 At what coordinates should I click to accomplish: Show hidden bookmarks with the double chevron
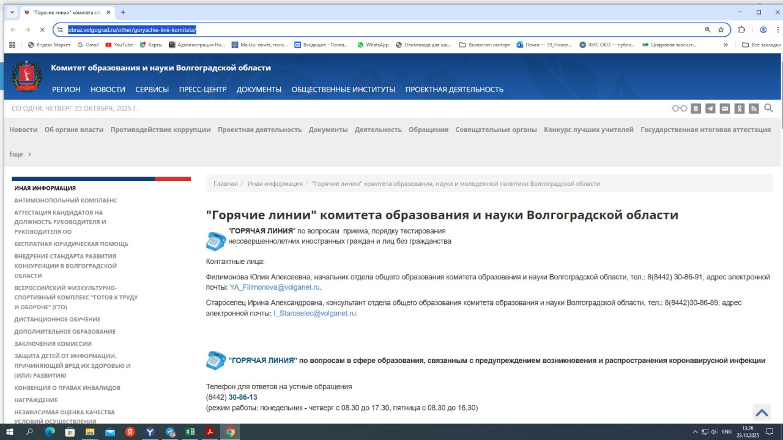pos(726,45)
